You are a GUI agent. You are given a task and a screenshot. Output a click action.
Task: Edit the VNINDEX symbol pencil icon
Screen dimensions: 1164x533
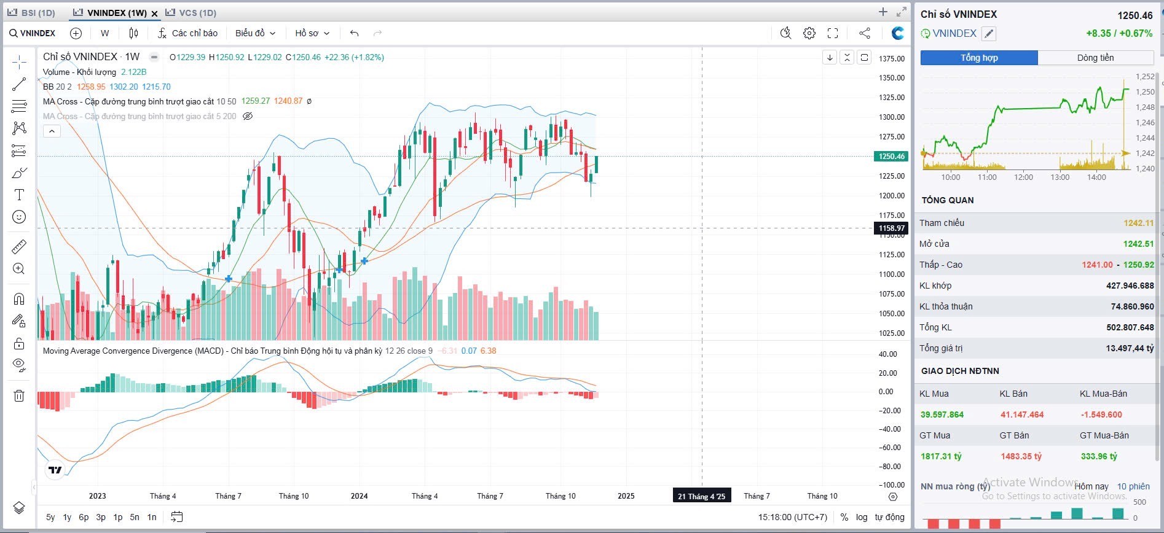(x=988, y=34)
